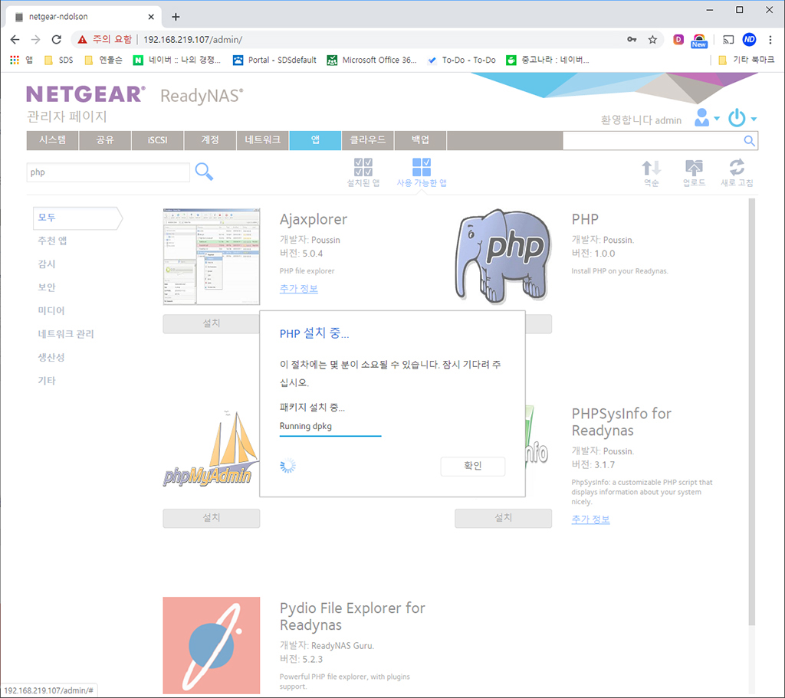The image size is (785, 698).
Task: Select the 모두 category
Action: pos(77,218)
